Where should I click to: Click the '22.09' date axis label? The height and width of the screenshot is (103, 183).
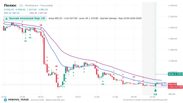tap(152, 97)
